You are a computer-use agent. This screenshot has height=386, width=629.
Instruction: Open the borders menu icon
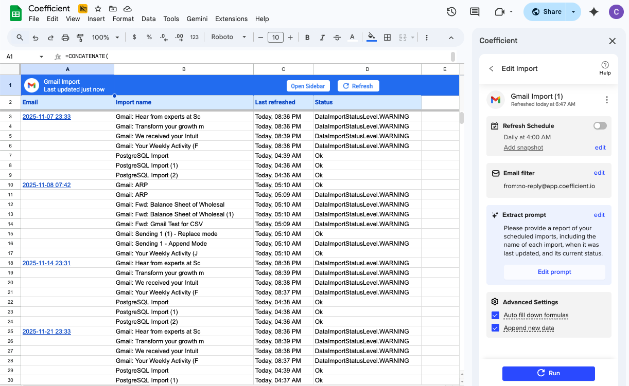[x=387, y=37]
